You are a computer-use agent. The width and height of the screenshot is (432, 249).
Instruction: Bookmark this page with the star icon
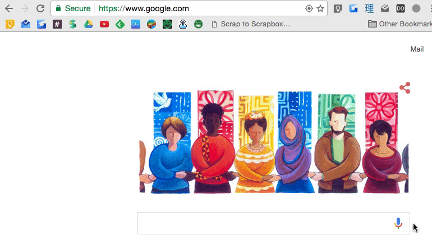tap(320, 8)
